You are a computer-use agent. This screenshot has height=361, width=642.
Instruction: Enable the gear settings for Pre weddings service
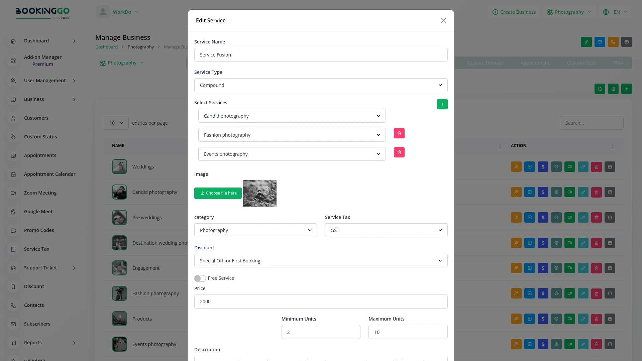point(556,217)
